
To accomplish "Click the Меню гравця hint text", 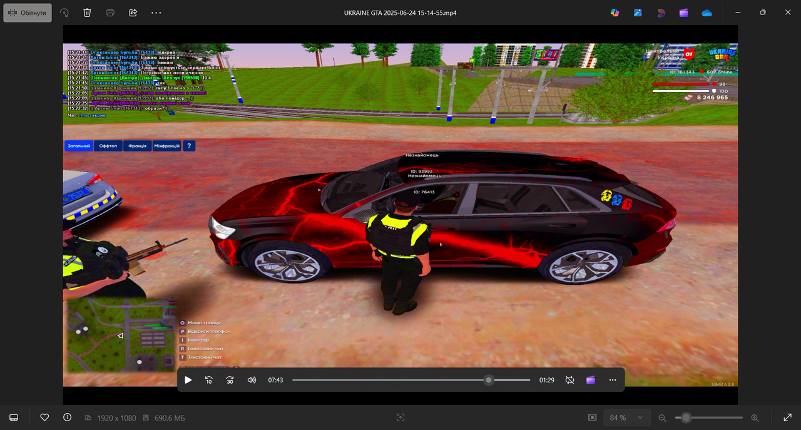I will pos(203,323).
